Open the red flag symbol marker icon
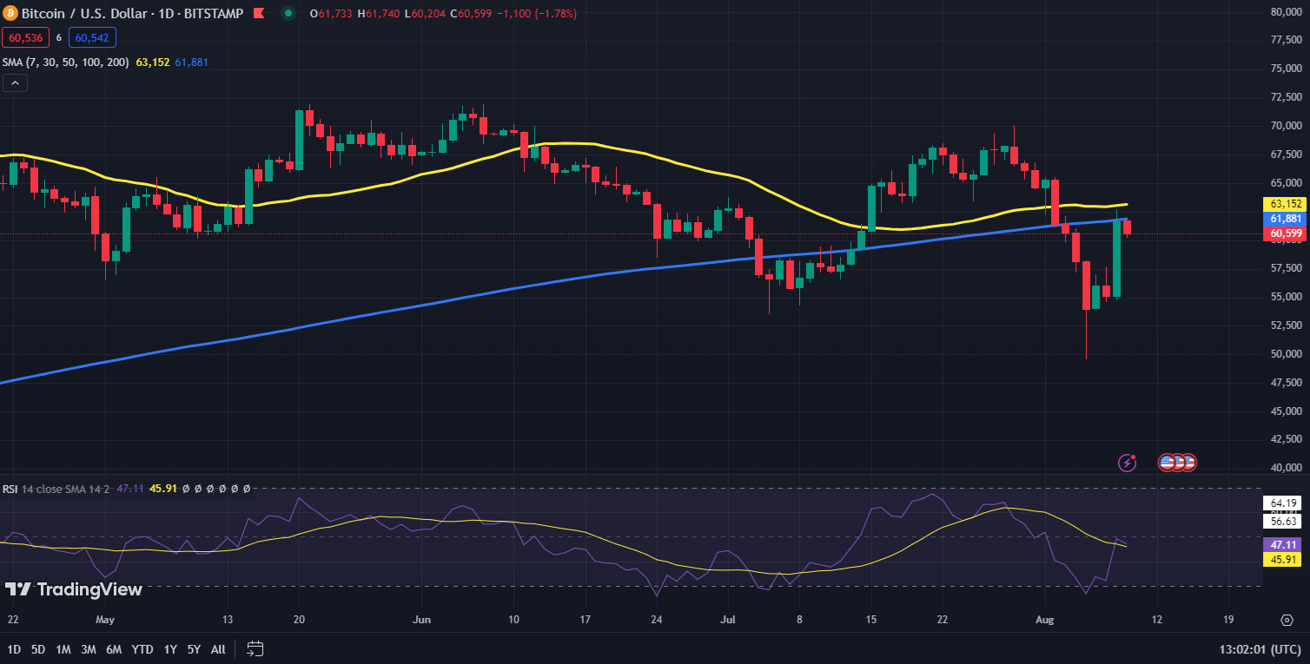This screenshot has height=664, width=1310. point(257,14)
